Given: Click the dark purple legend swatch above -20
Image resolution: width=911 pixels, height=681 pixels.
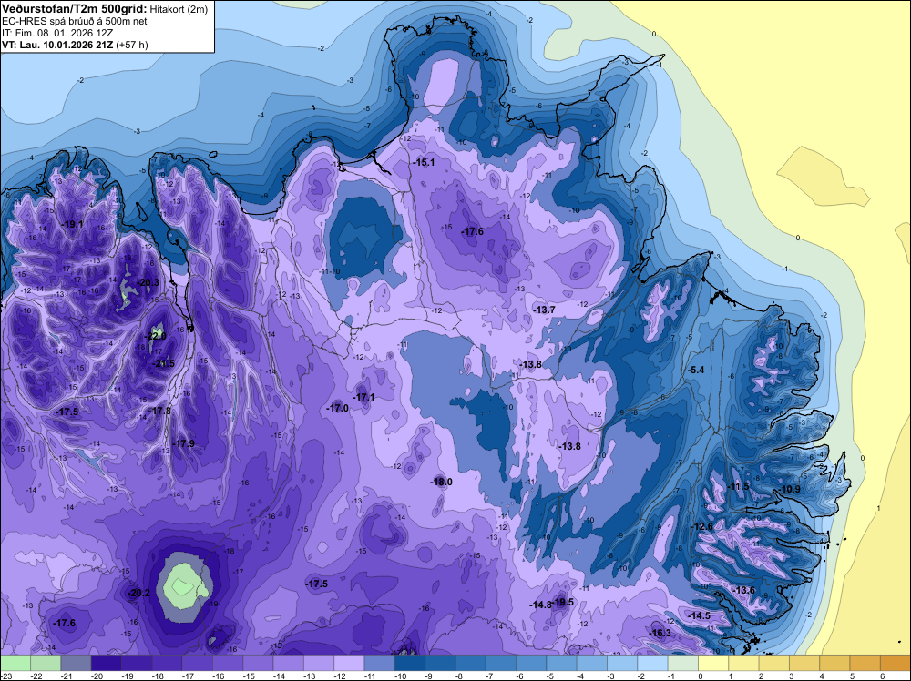Looking at the screenshot, I should (x=107, y=663).
